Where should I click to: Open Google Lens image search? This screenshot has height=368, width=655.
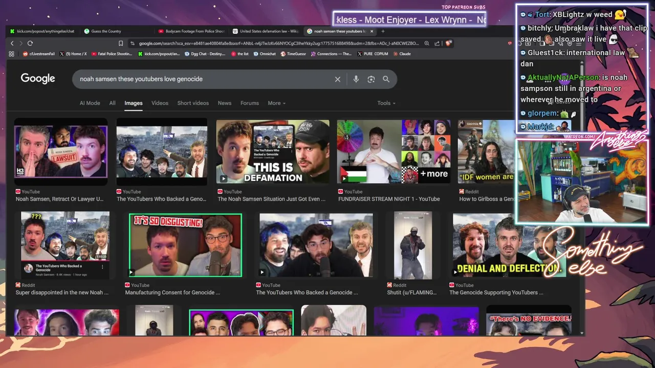[x=371, y=79]
